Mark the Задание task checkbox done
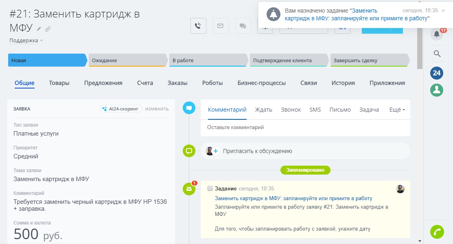453x244 pixels. [x=210, y=188]
